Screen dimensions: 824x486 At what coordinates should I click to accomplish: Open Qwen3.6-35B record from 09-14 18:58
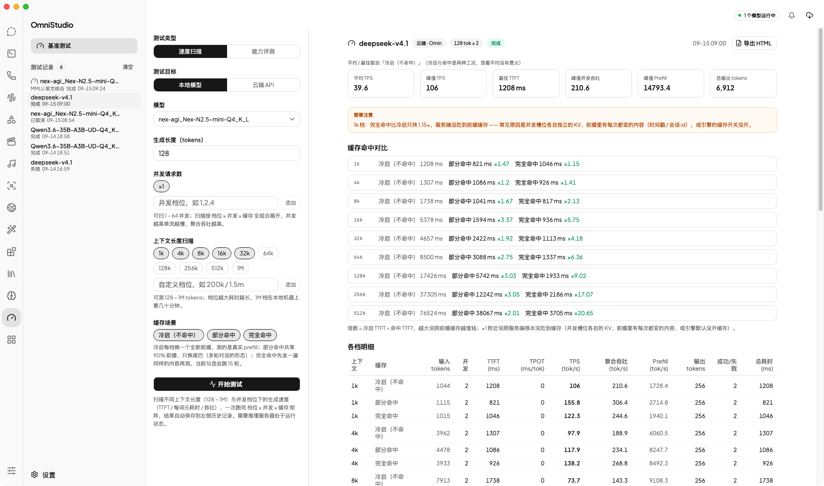84,133
